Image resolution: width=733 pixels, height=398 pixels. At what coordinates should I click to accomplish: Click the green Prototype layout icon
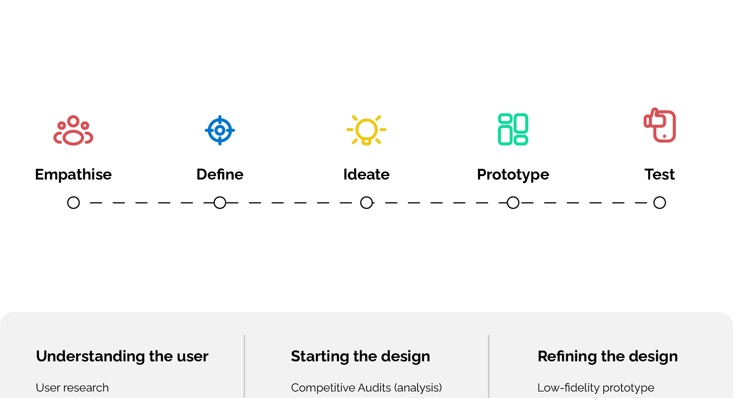[x=513, y=129]
